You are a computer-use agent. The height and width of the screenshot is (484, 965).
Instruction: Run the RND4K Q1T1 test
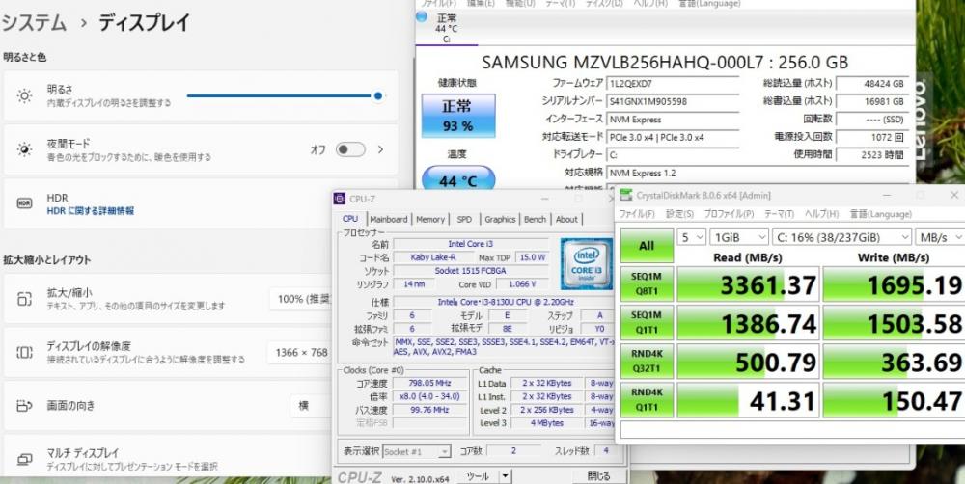click(x=647, y=400)
